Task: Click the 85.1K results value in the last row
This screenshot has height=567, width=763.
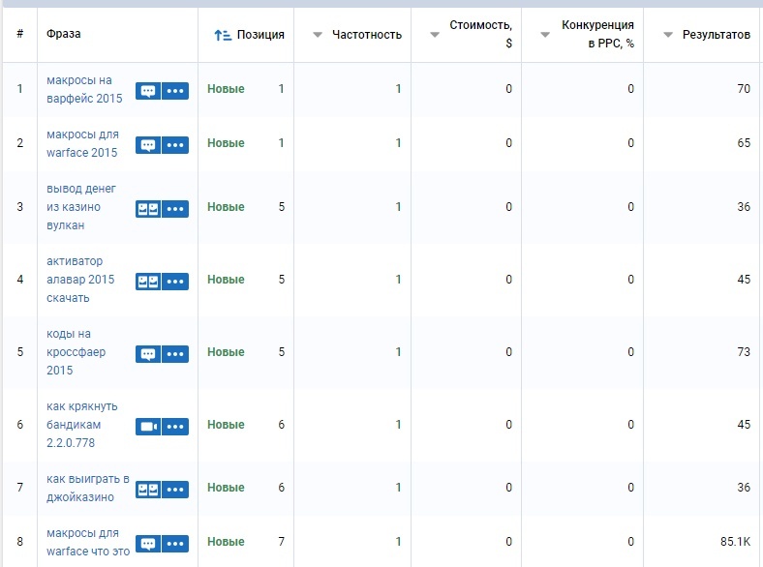Action: click(x=734, y=542)
